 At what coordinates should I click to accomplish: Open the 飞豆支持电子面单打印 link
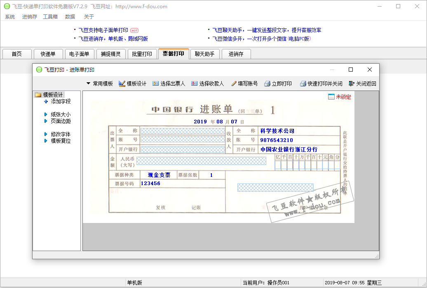(x=103, y=30)
